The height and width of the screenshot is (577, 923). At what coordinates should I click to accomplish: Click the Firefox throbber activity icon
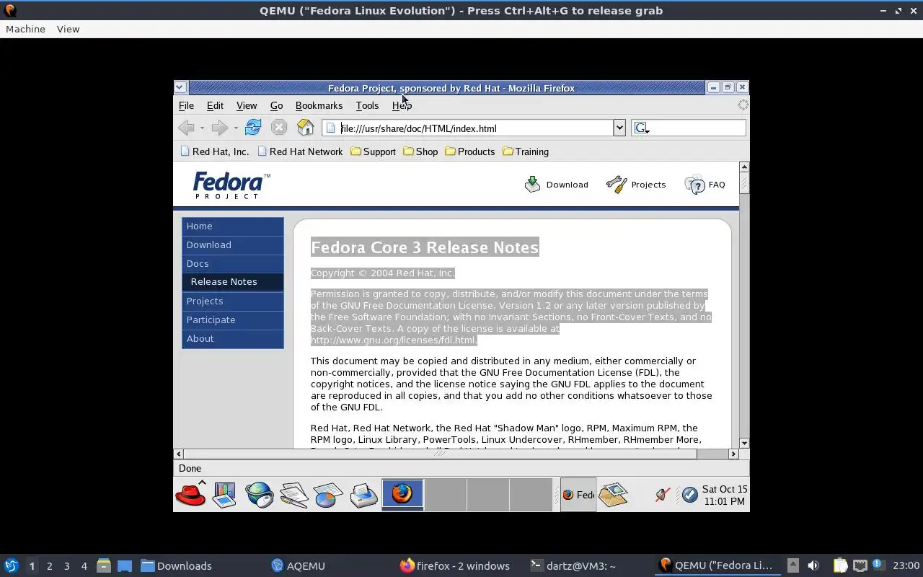tap(743, 105)
